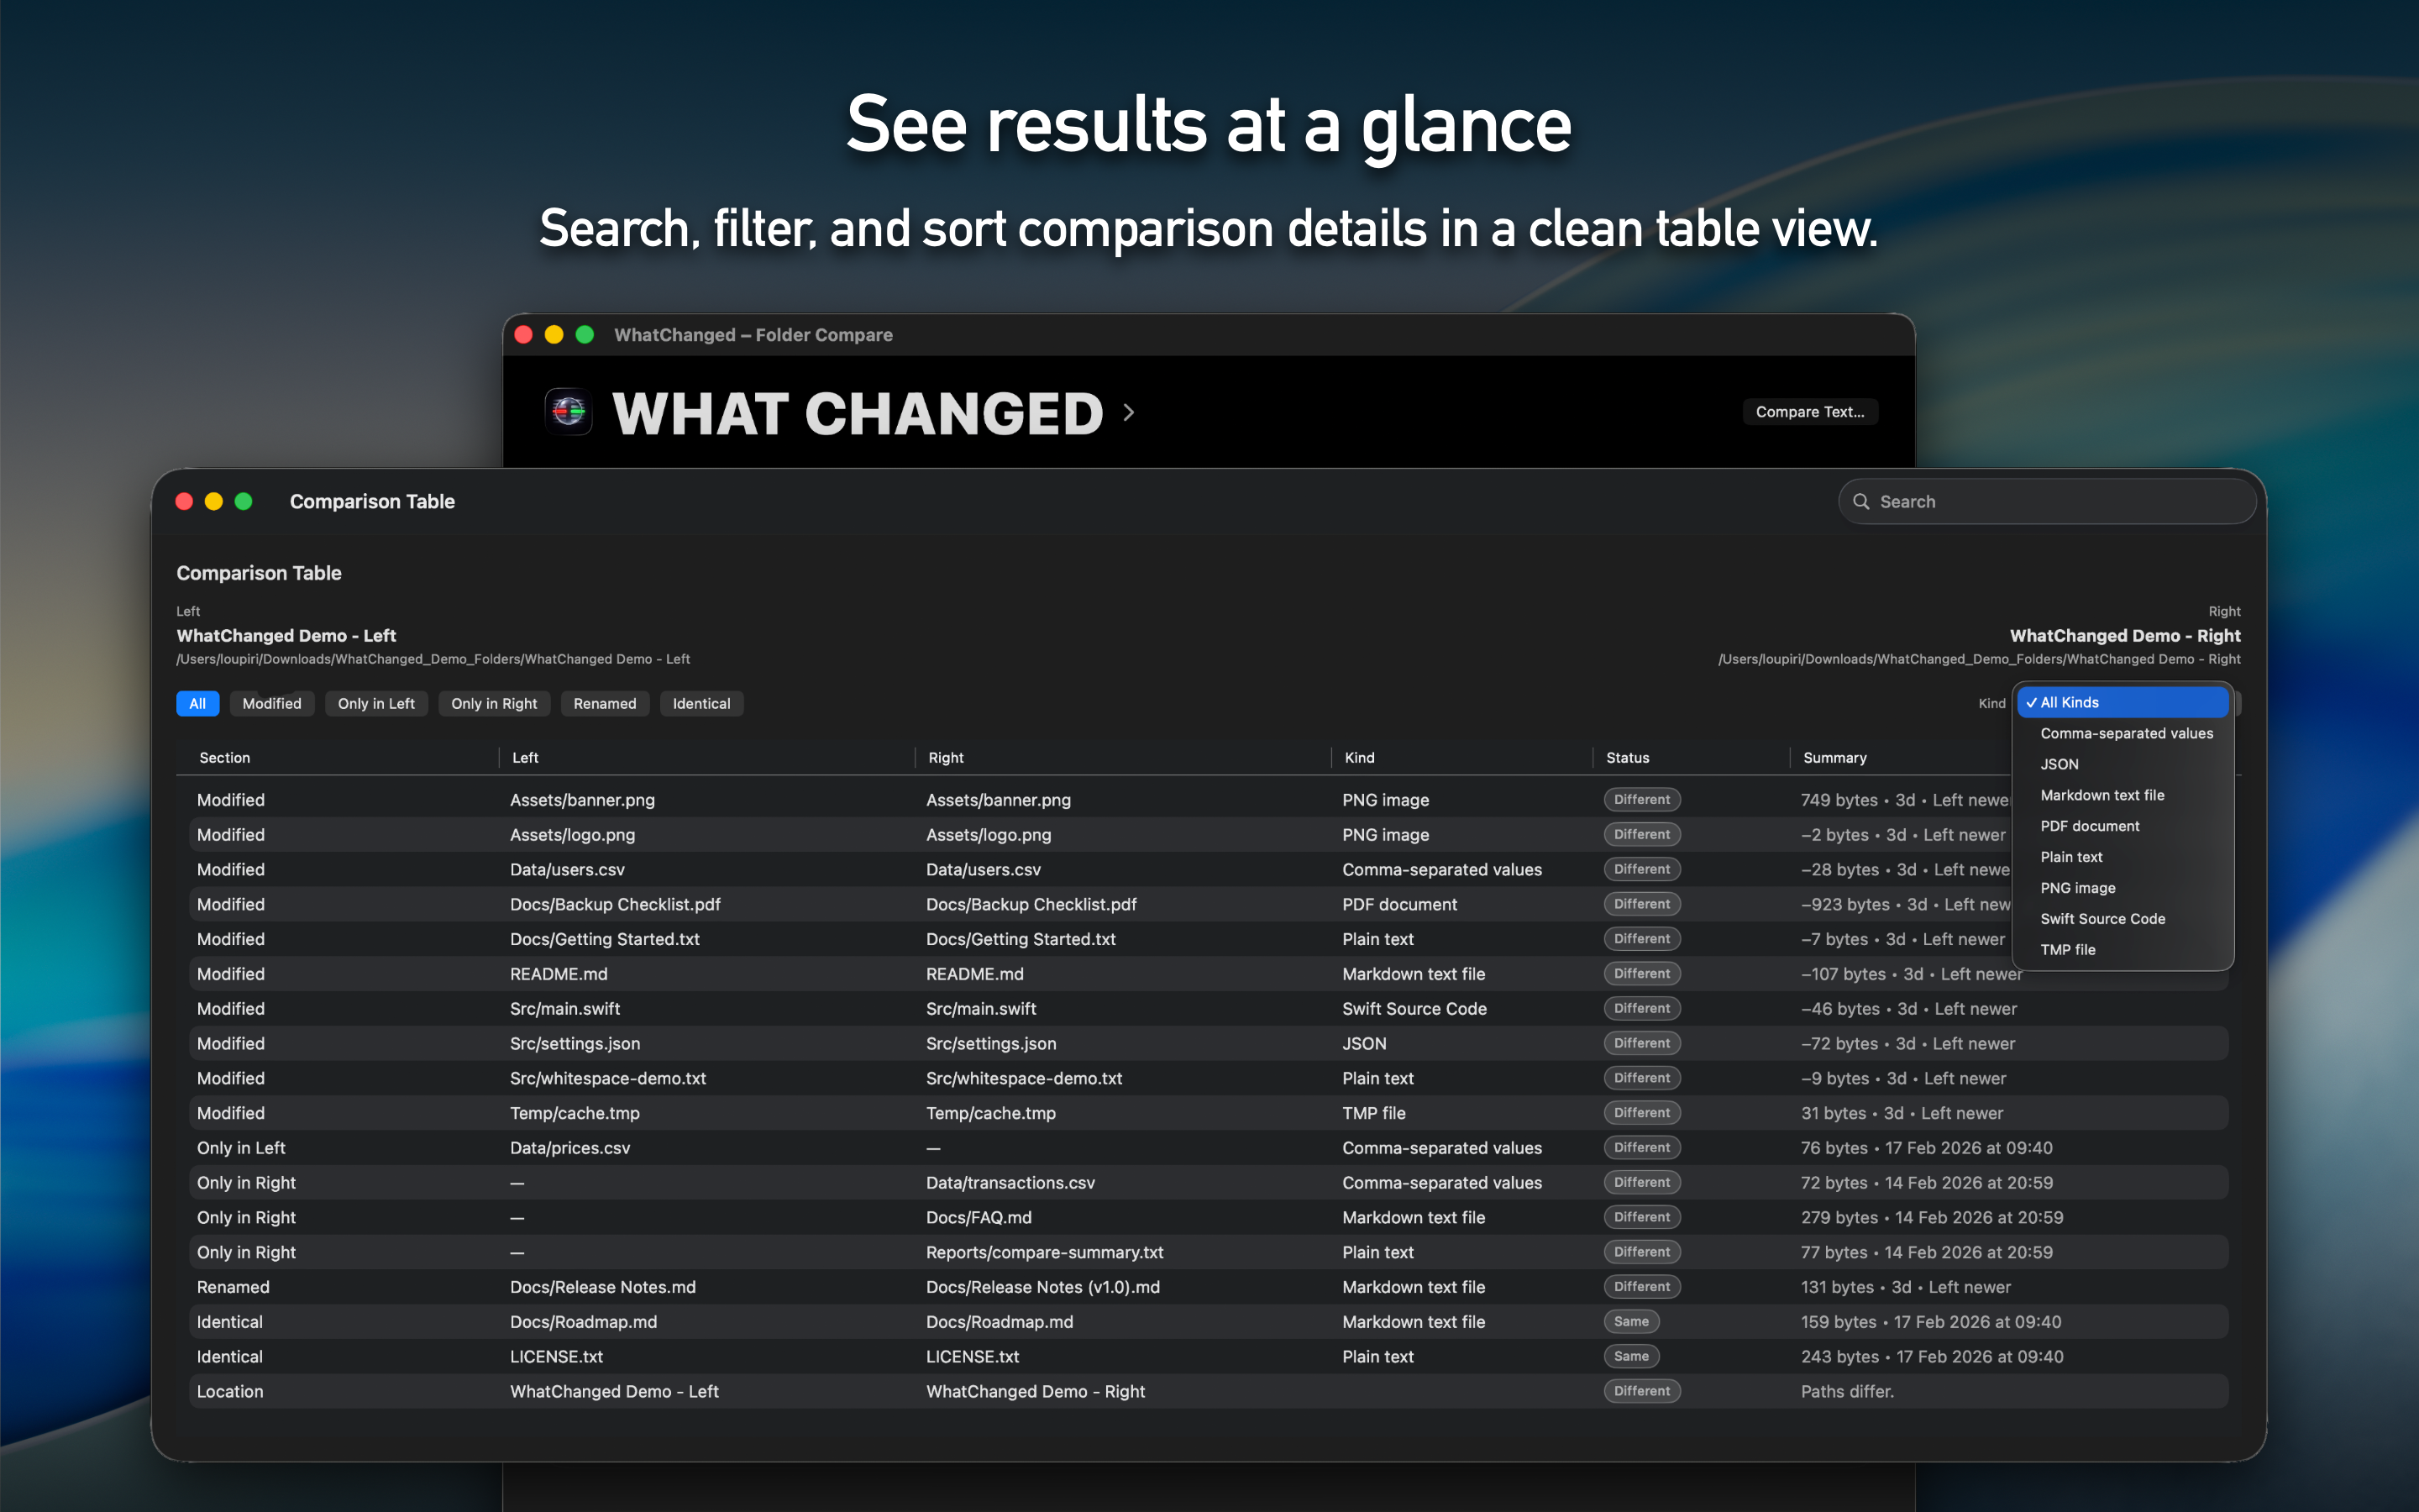Click the Renamed section cell
The width and height of the screenshot is (2419, 1512).
233,1287
